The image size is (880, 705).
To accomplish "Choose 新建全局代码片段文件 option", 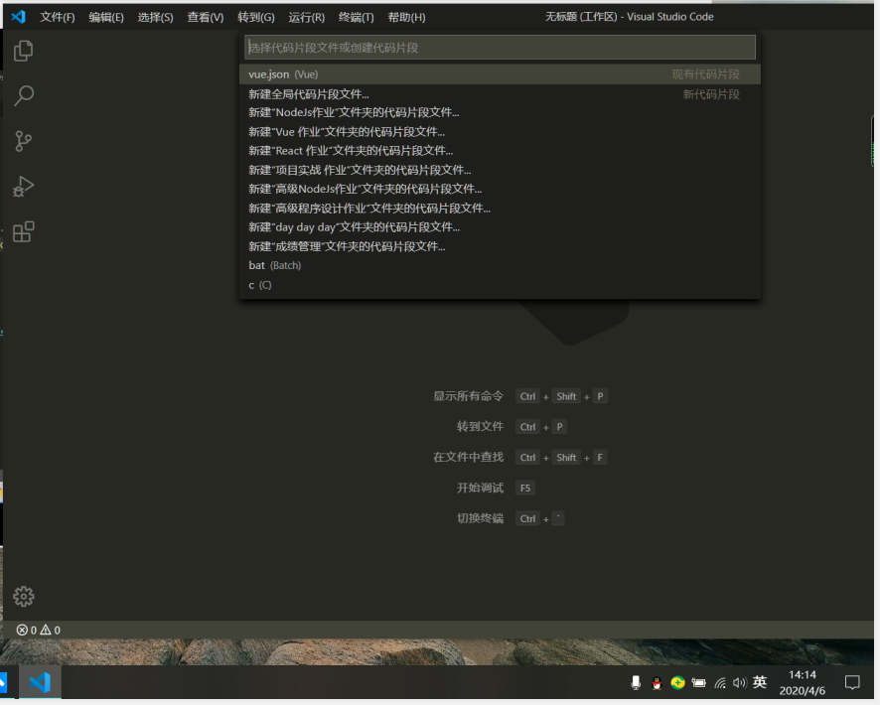I will tap(500, 93).
